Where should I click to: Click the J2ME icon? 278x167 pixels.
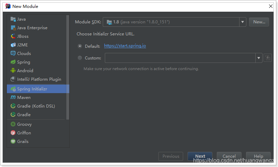click(x=13, y=45)
